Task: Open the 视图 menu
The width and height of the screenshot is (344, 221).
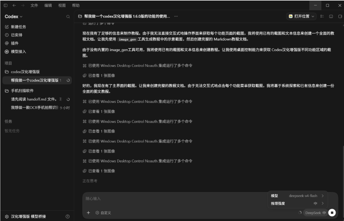Action: [x=62, y=6]
